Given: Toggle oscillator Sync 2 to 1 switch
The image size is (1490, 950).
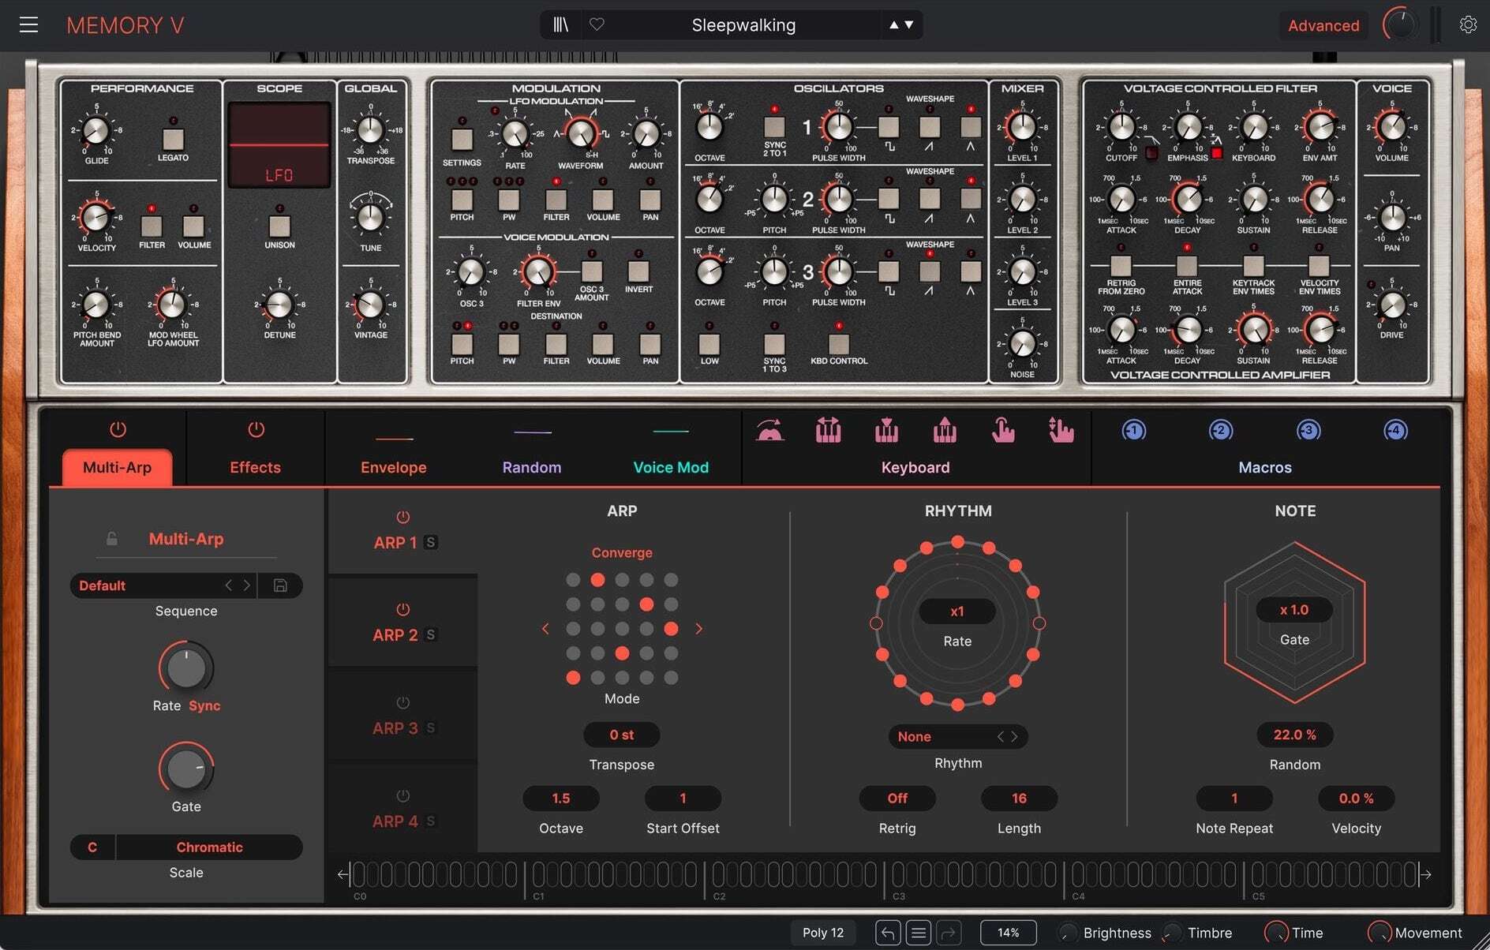Looking at the screenshot, I should coord(774,126).
